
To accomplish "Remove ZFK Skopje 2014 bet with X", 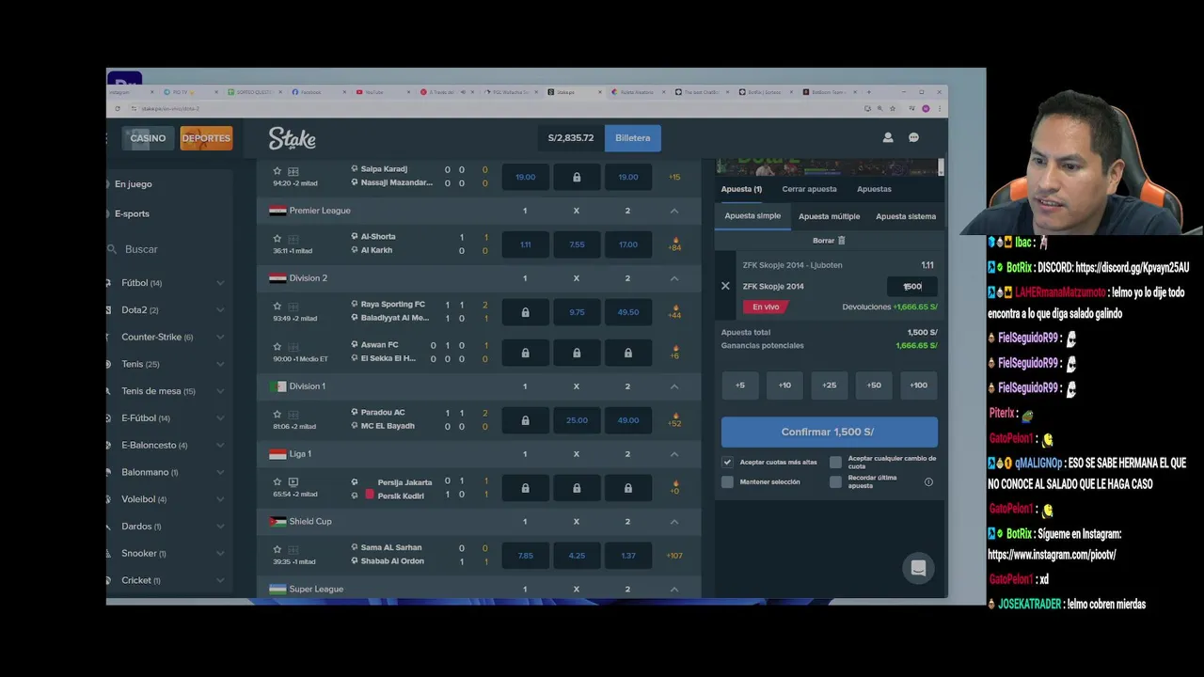I will (x=725, y=286).
